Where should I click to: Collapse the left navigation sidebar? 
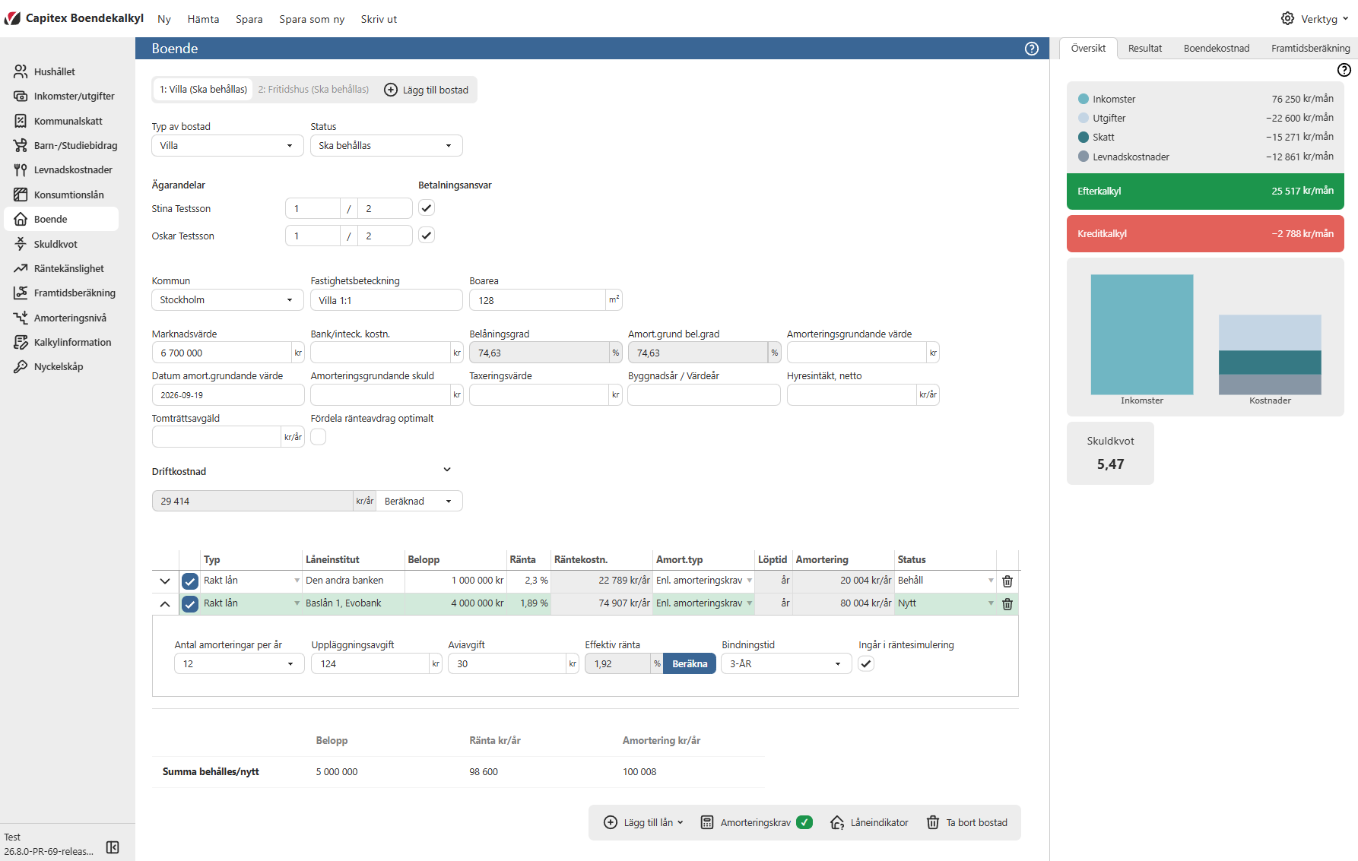(x=113, y=847)
